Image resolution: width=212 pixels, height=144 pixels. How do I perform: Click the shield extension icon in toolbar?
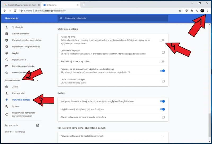(187, 11)
